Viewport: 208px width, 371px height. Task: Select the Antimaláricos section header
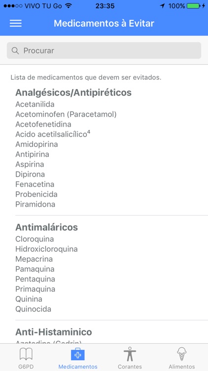tap(46, 227)
